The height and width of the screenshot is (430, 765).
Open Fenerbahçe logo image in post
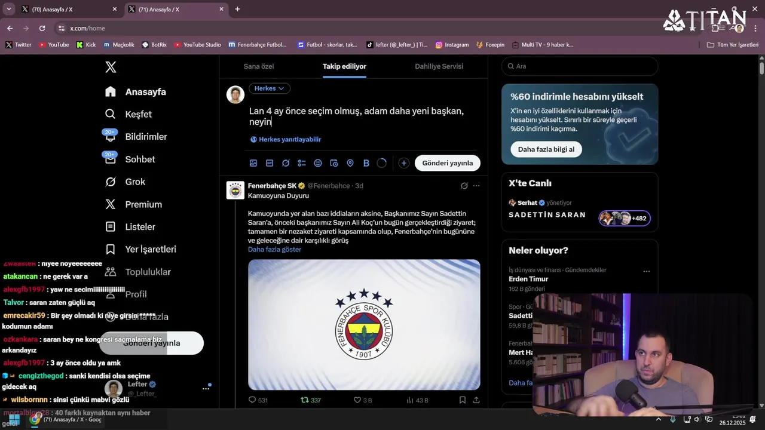pos(364,324)
